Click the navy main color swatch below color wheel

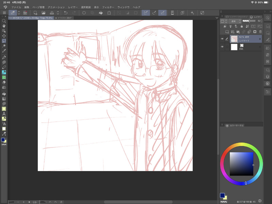coord(222,195)
